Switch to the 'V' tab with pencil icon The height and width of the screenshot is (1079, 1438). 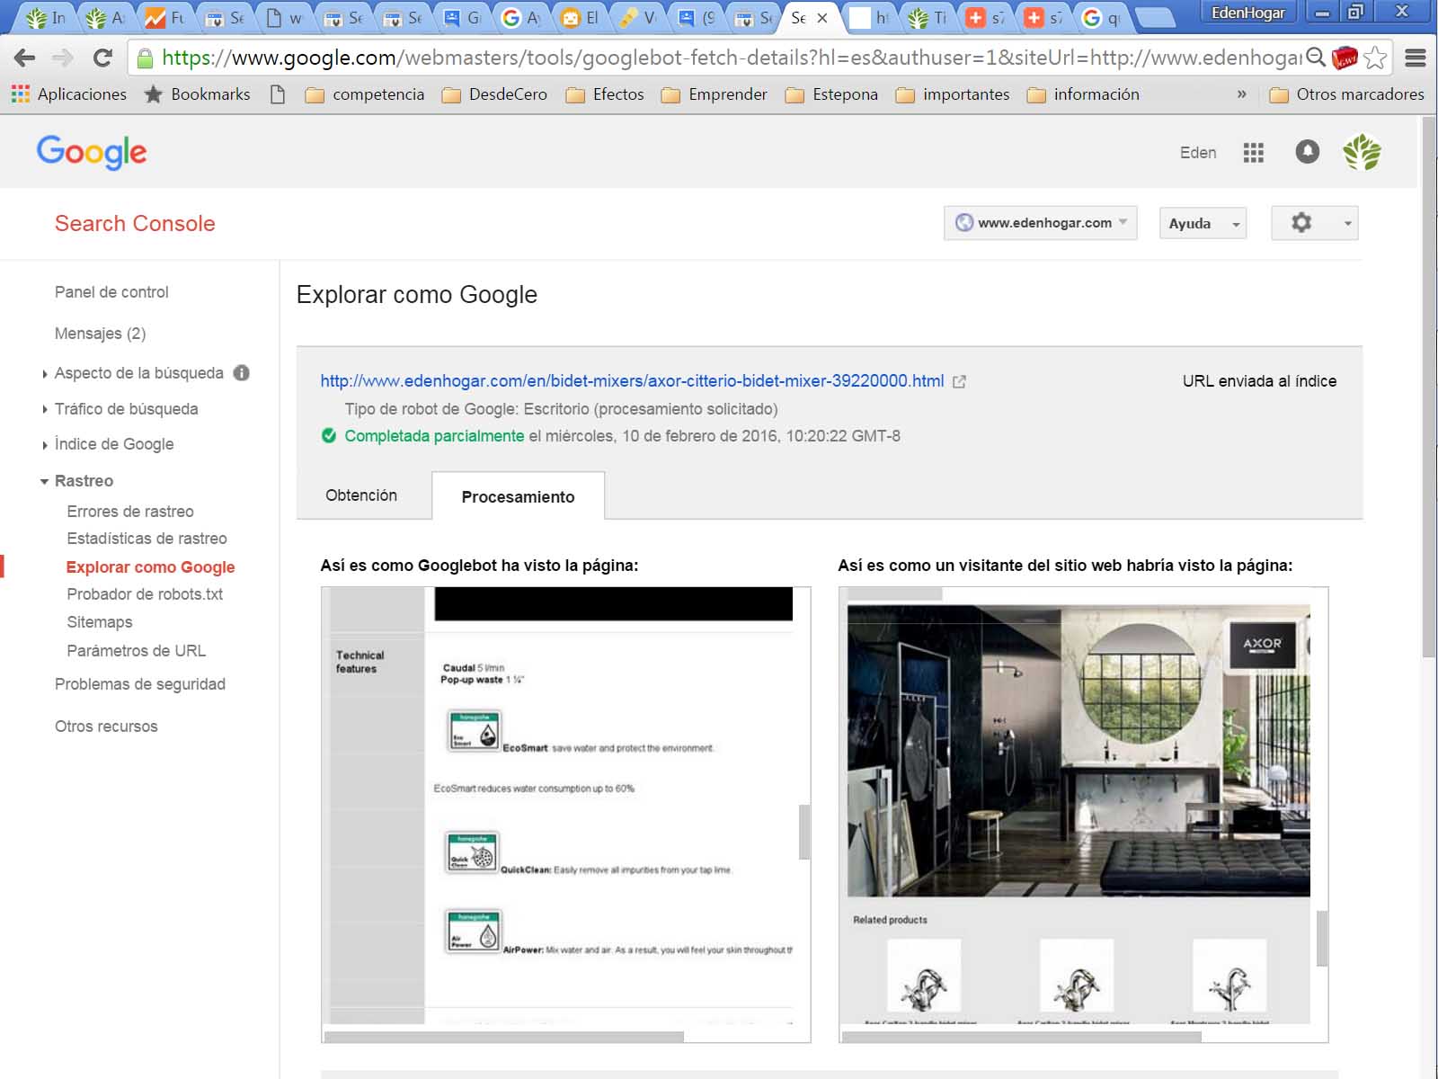638,18
